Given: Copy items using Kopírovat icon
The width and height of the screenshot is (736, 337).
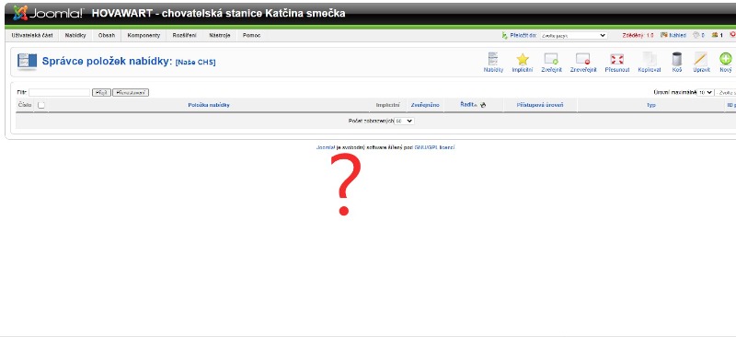Looking at the screenshot, I should [x=650, y=63].
